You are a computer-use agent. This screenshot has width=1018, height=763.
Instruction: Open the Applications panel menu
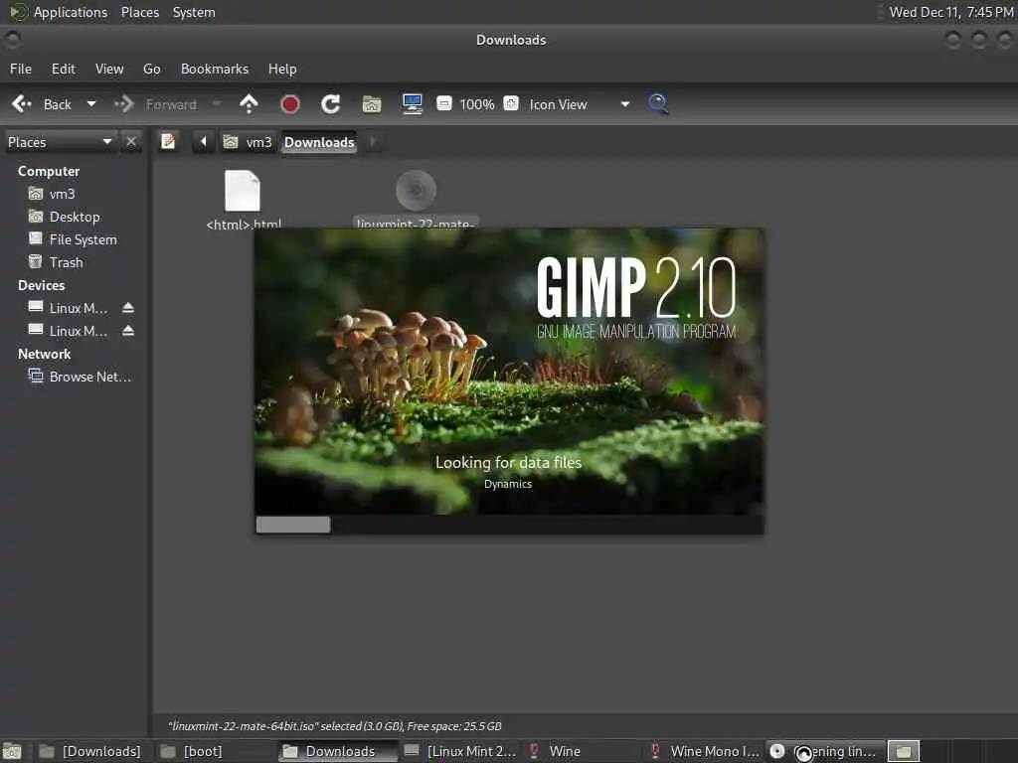point(71,12)
